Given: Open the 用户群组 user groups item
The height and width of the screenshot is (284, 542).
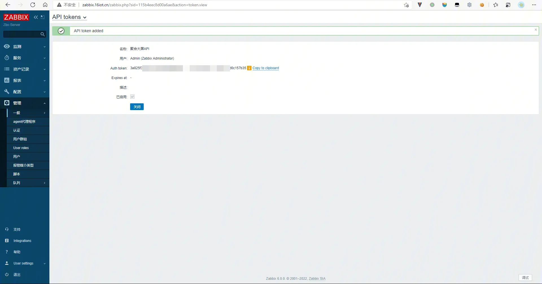Looking at the screenshot, I should click(x=20, y=139).
